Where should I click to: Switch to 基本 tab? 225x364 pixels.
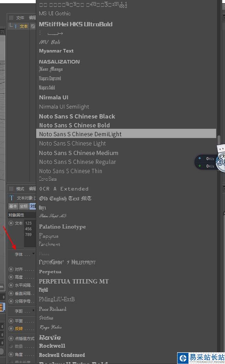(x=13, y=206)
